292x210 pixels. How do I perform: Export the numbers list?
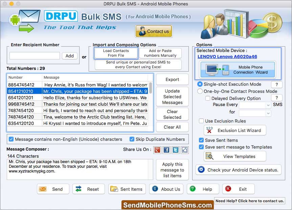172,80
